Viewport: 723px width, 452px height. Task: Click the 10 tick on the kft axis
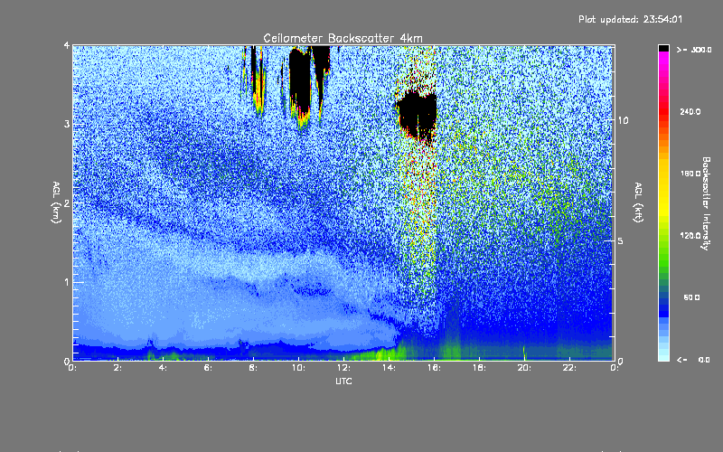[x=623, y=121]
